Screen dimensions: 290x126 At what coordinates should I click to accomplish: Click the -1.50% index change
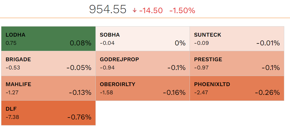tap(182, 11)
